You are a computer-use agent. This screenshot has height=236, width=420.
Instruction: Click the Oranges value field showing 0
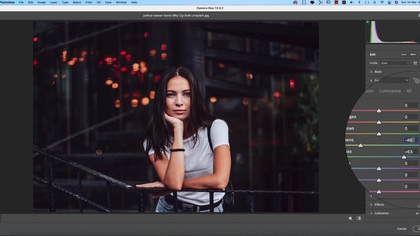pyautogui.click(x=411, y=117)
